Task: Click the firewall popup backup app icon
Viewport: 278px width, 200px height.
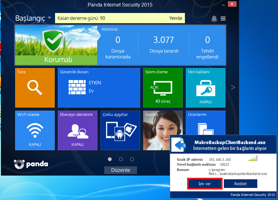Action: tap(178, 145)
